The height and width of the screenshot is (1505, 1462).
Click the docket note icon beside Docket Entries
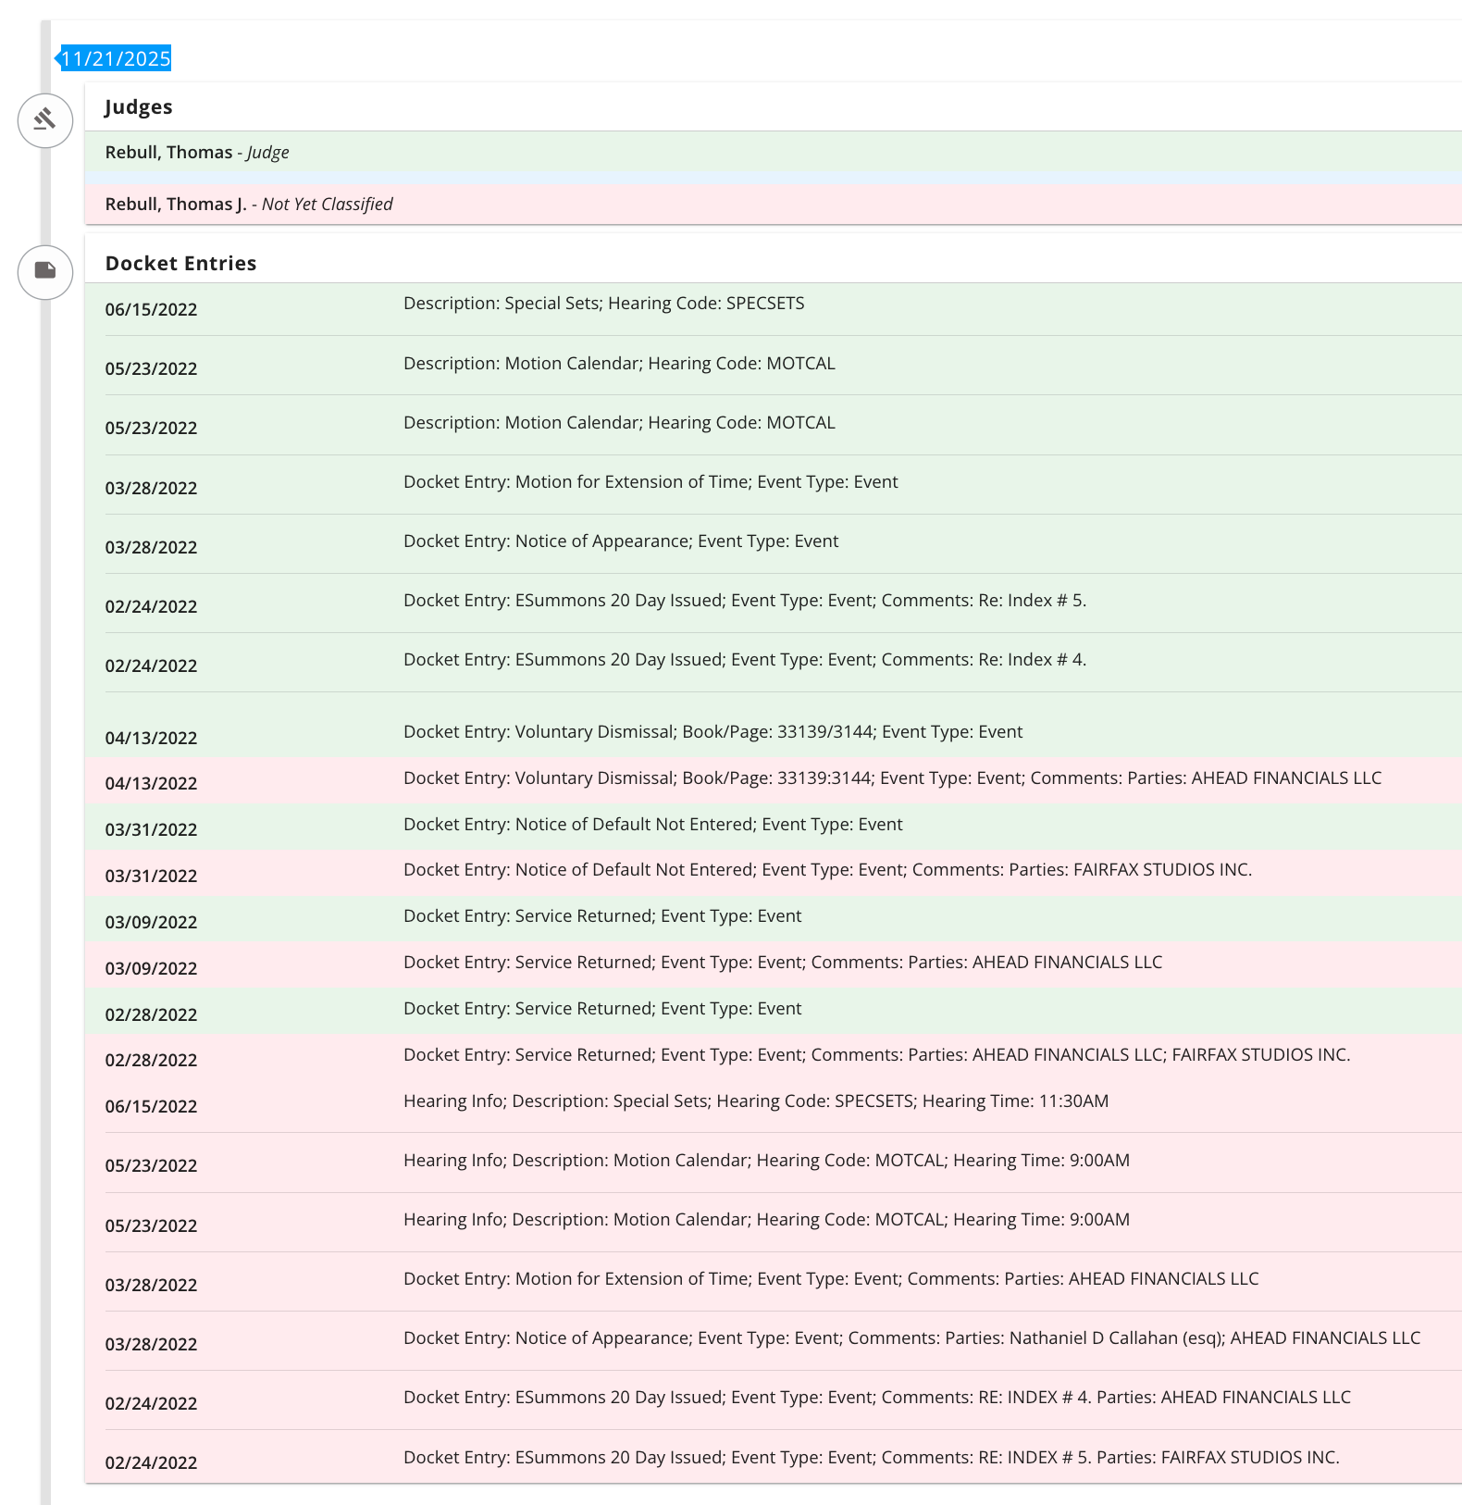point(45,271)
